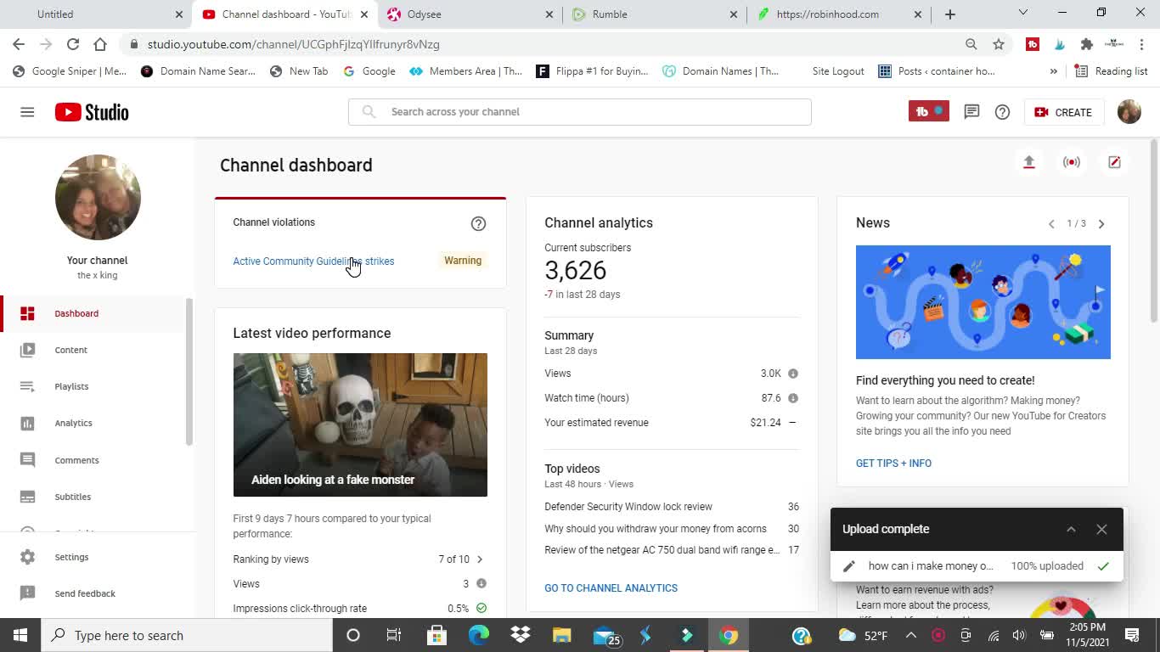The height and width of the screenshot is (652, 1160).
Task: Click the Go live icon
Action: coord(1072,162)
